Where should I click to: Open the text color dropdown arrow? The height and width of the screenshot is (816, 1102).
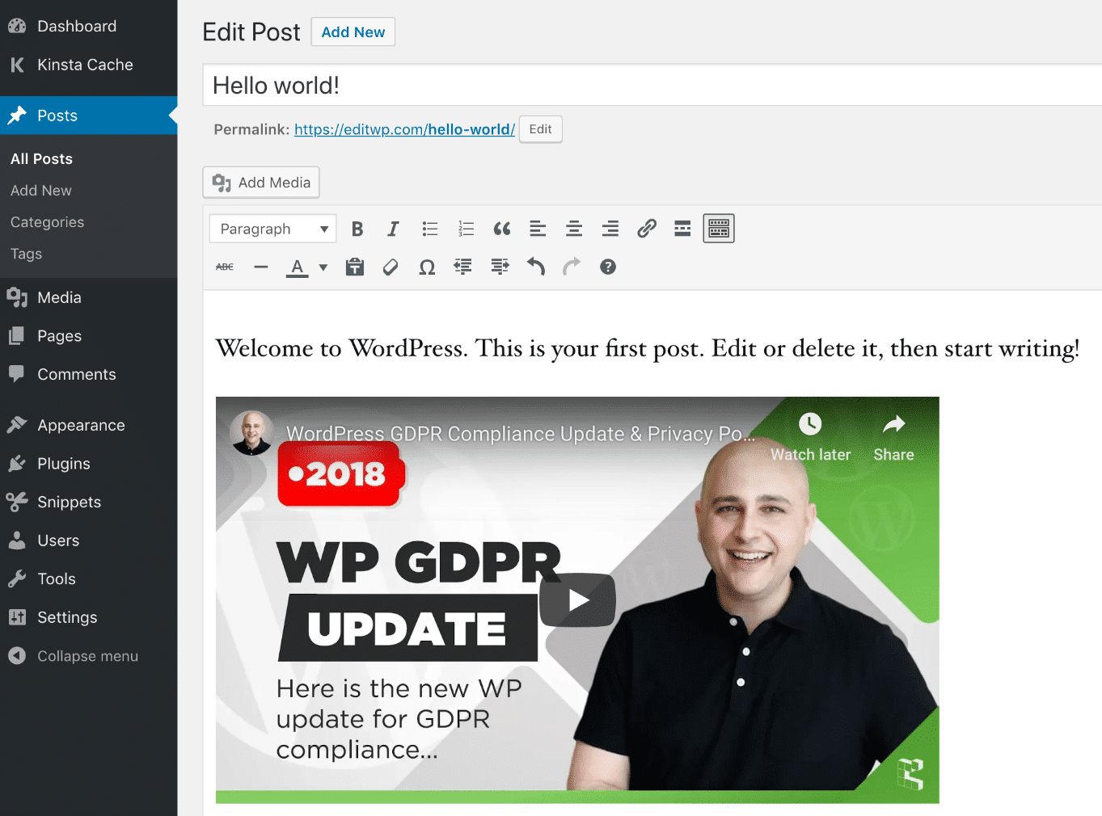click(x=322, y=267)
